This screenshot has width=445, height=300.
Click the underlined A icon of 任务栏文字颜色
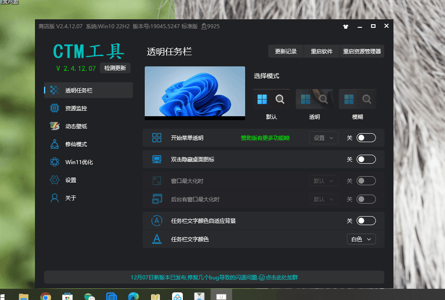pos(157,239)
